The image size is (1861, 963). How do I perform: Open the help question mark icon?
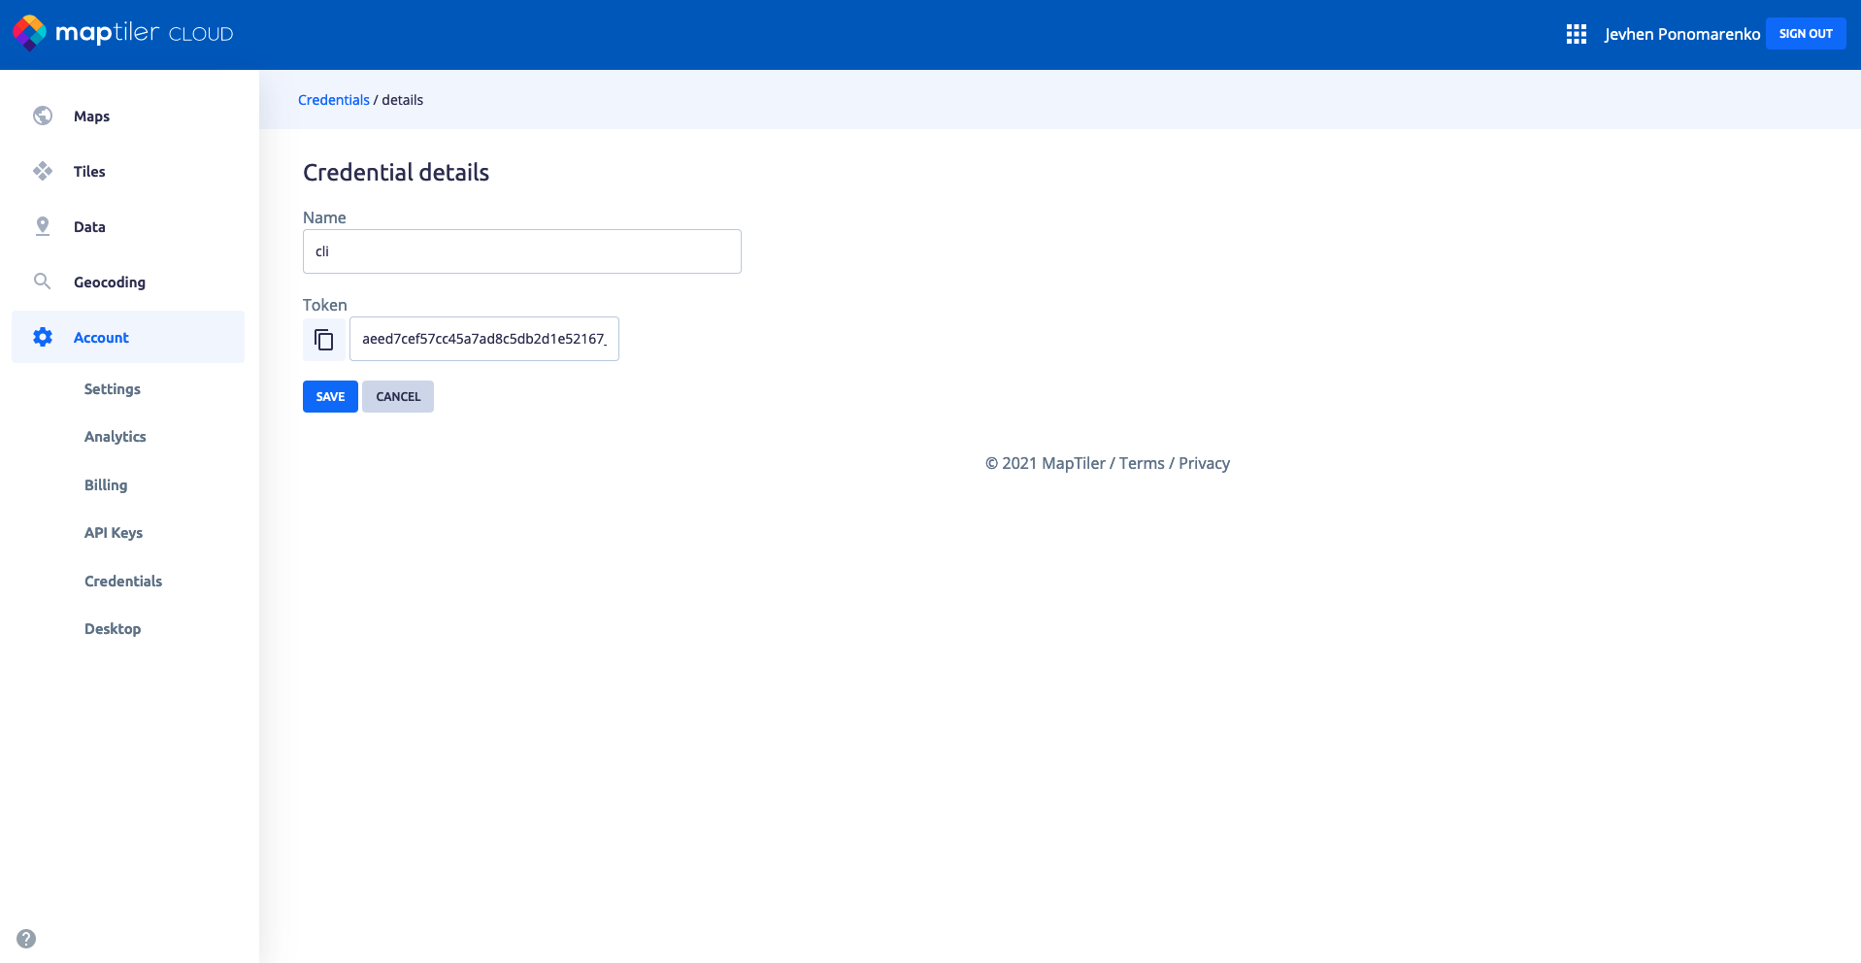(x=26, y=939)
